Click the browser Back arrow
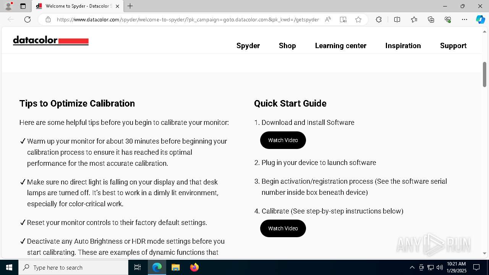 (11, 19)
